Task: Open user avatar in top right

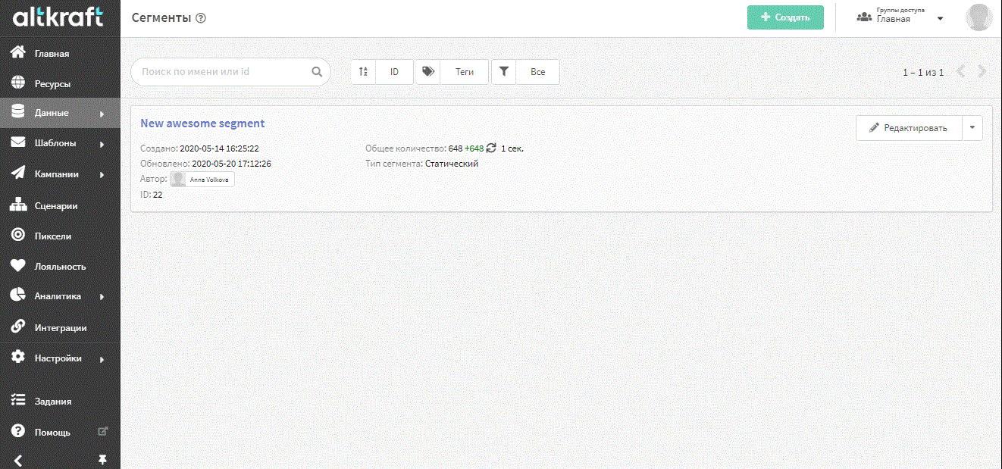Action: click(979, 17)
